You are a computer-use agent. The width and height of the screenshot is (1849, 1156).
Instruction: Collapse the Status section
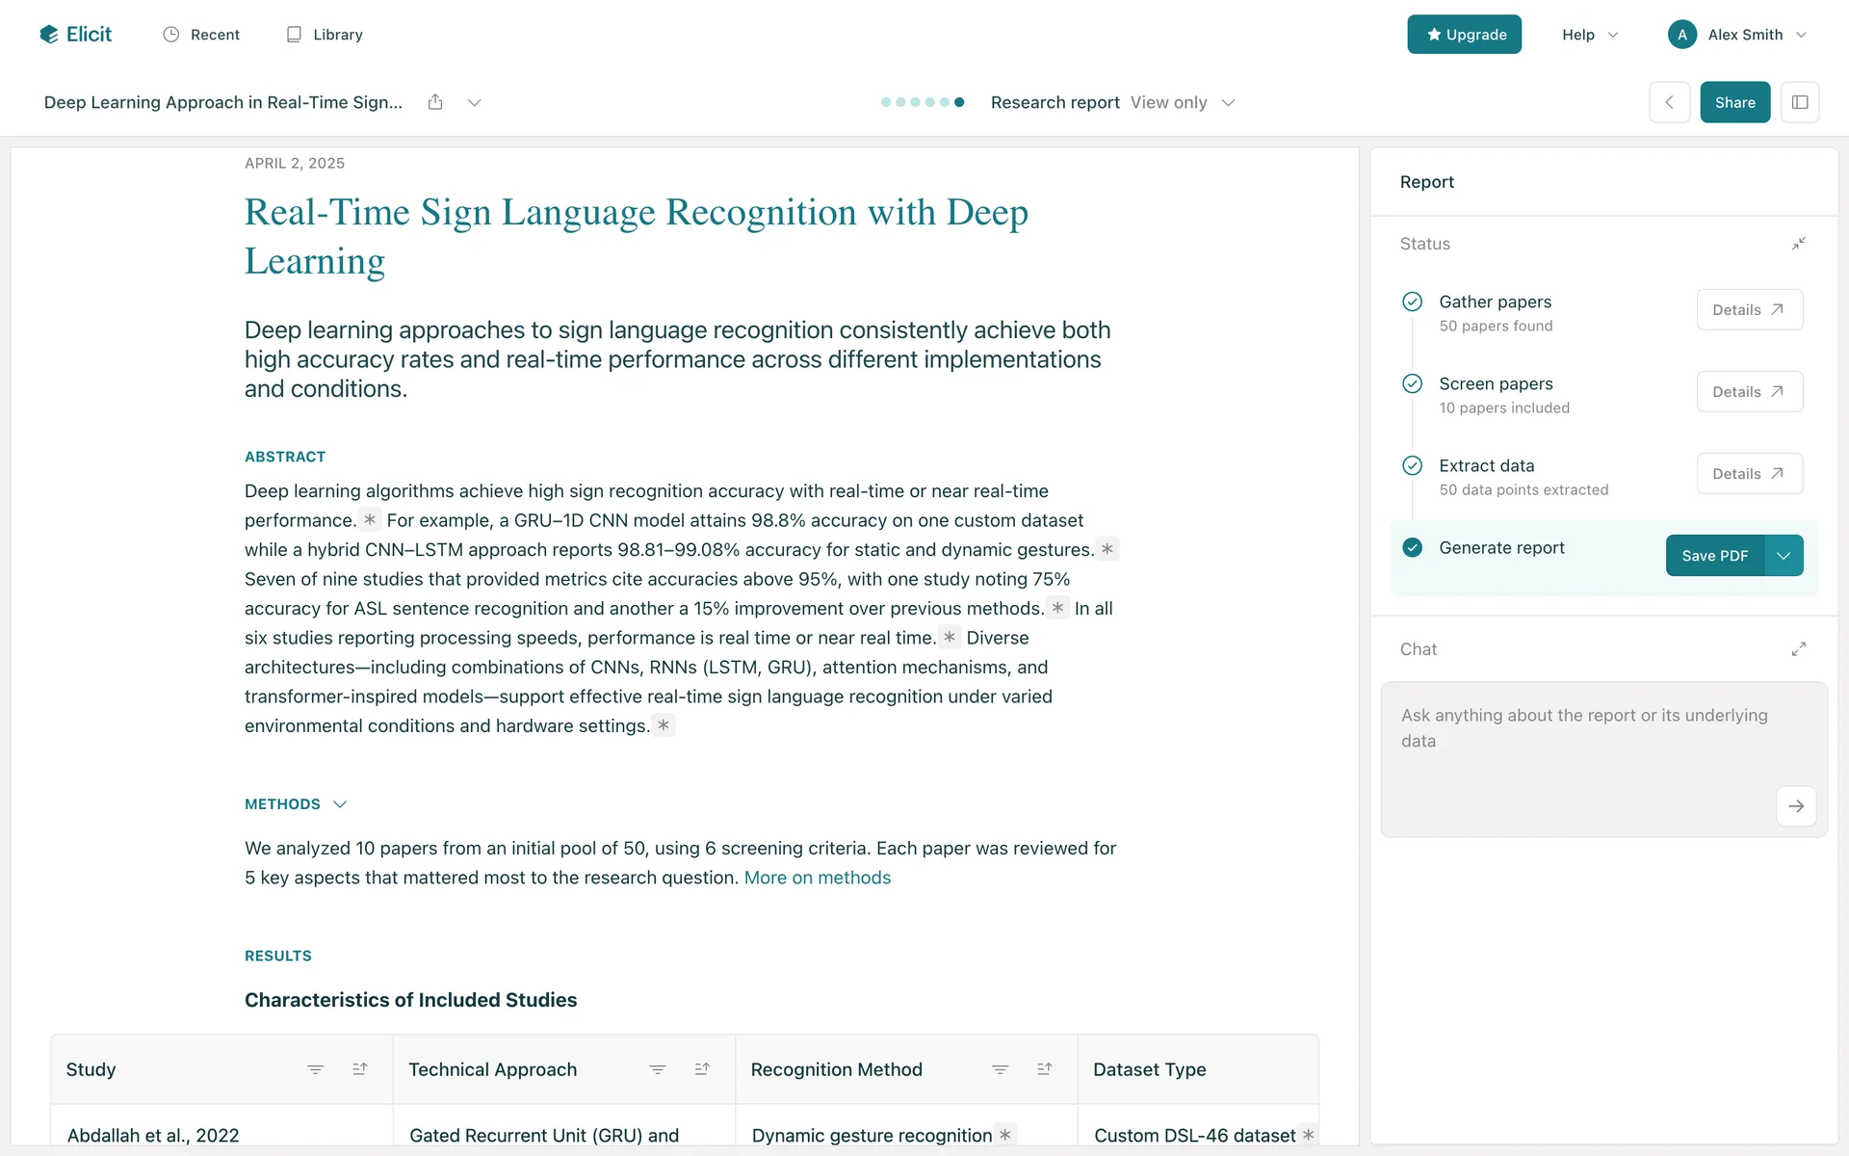tap(1798, 244)
